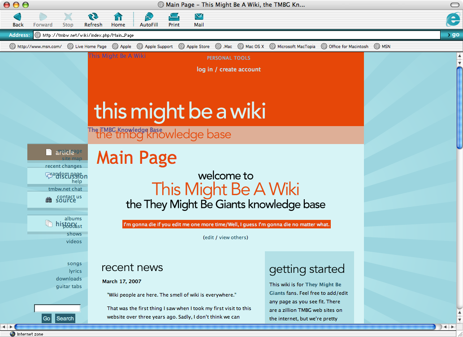Open recent changes sidebar link
The height and width of the screenshot is (337, 463).
pos(64,166)
